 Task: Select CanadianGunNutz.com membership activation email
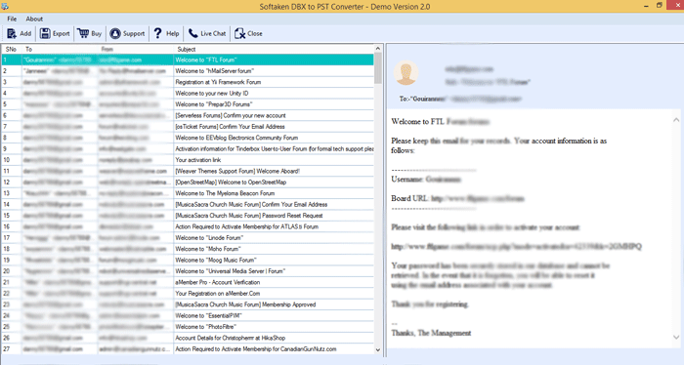(188, 348)
